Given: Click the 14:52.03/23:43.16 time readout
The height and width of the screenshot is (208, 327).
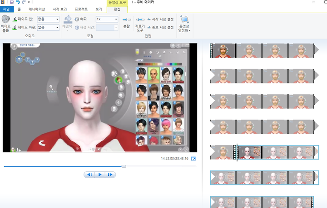Looking at the screenshot, I should coord(174,159).
